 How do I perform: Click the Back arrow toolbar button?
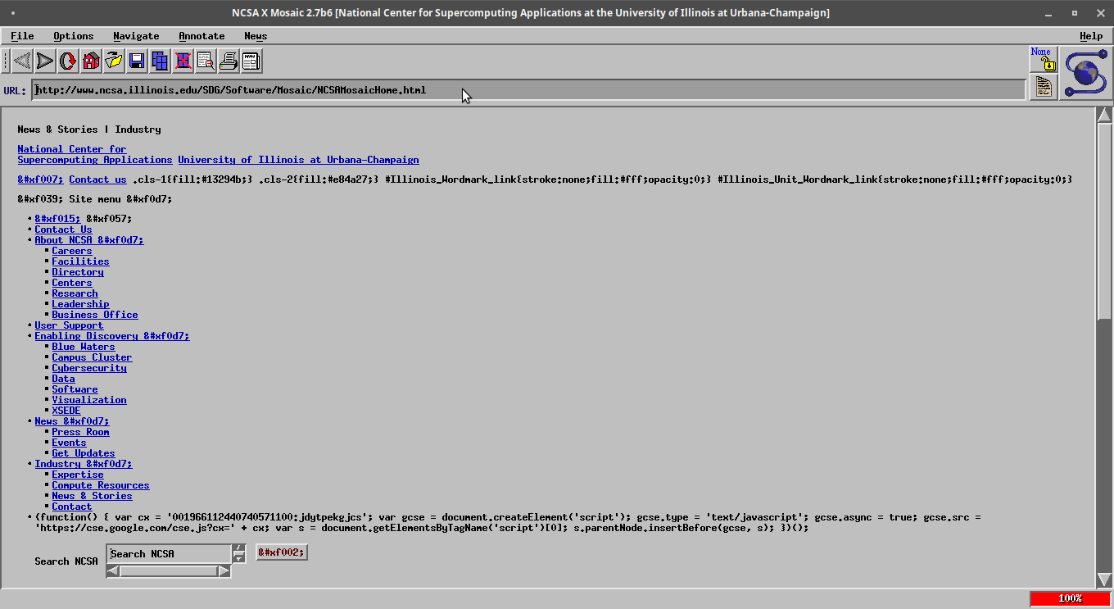[x=22, y=61]
